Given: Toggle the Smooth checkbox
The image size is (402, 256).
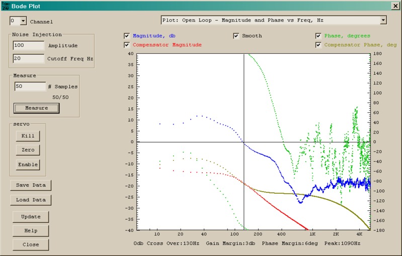Looking at the screenshot, I should point(236,36).
